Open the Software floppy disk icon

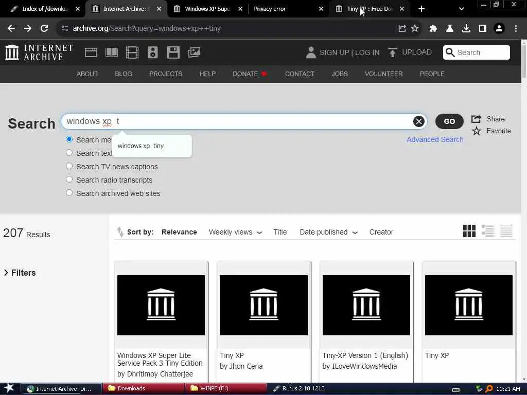(x=173, y=52)
